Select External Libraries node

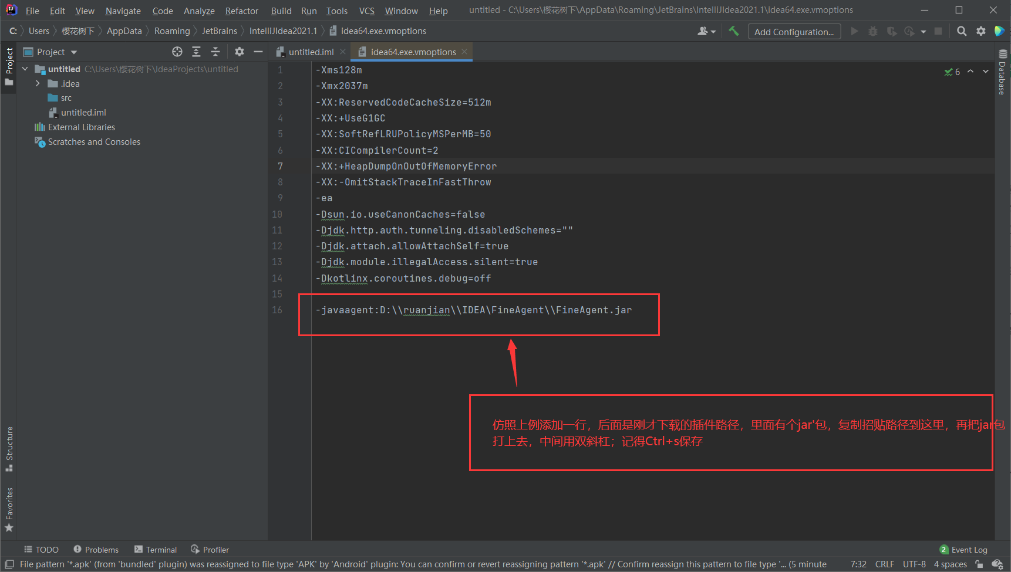tap(82, 127)
